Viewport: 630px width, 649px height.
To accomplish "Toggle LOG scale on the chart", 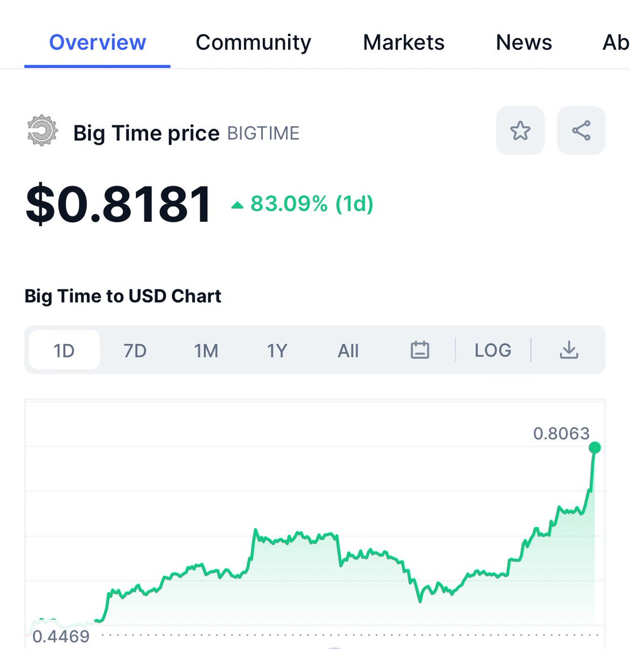I will tap(493, 350).
